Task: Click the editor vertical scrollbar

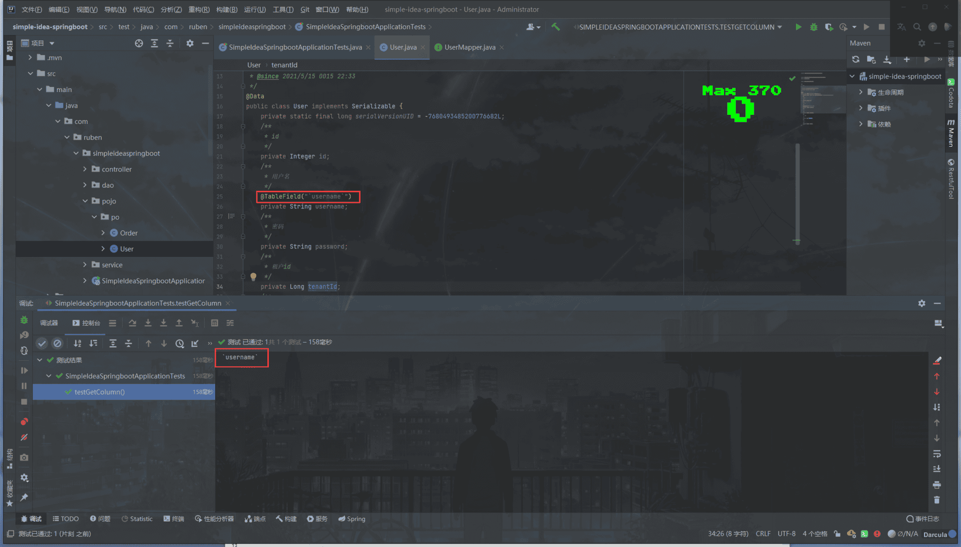Action: pyautogui.click(x=797, y=192)
